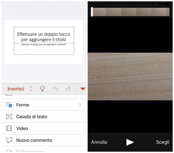Expand Forme submenu using the right chevron
This screenshot has width=174, height=153.
pos(80,105)
